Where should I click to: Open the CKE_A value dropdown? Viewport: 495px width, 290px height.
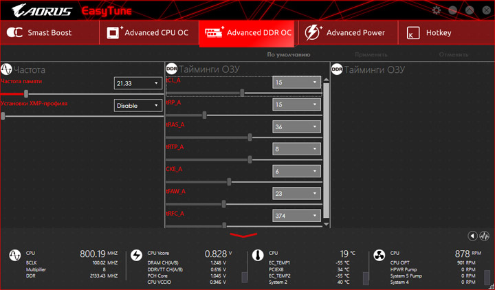tap(296, 171)
